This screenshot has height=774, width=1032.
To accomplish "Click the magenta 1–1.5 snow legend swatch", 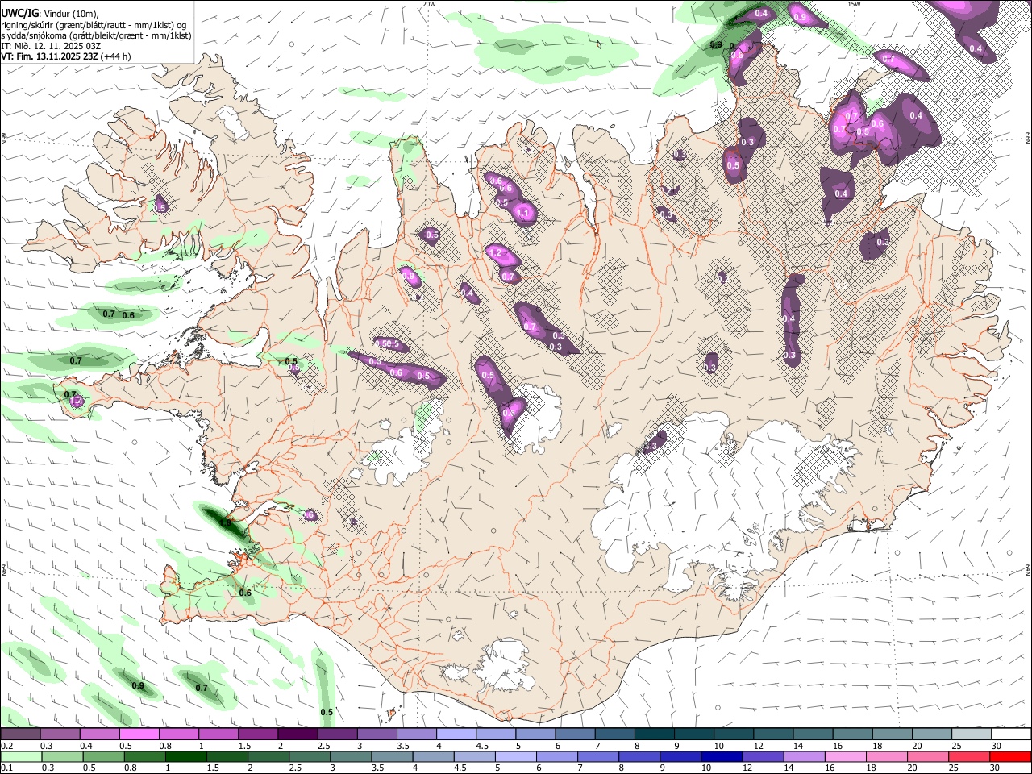I will 218,734.
